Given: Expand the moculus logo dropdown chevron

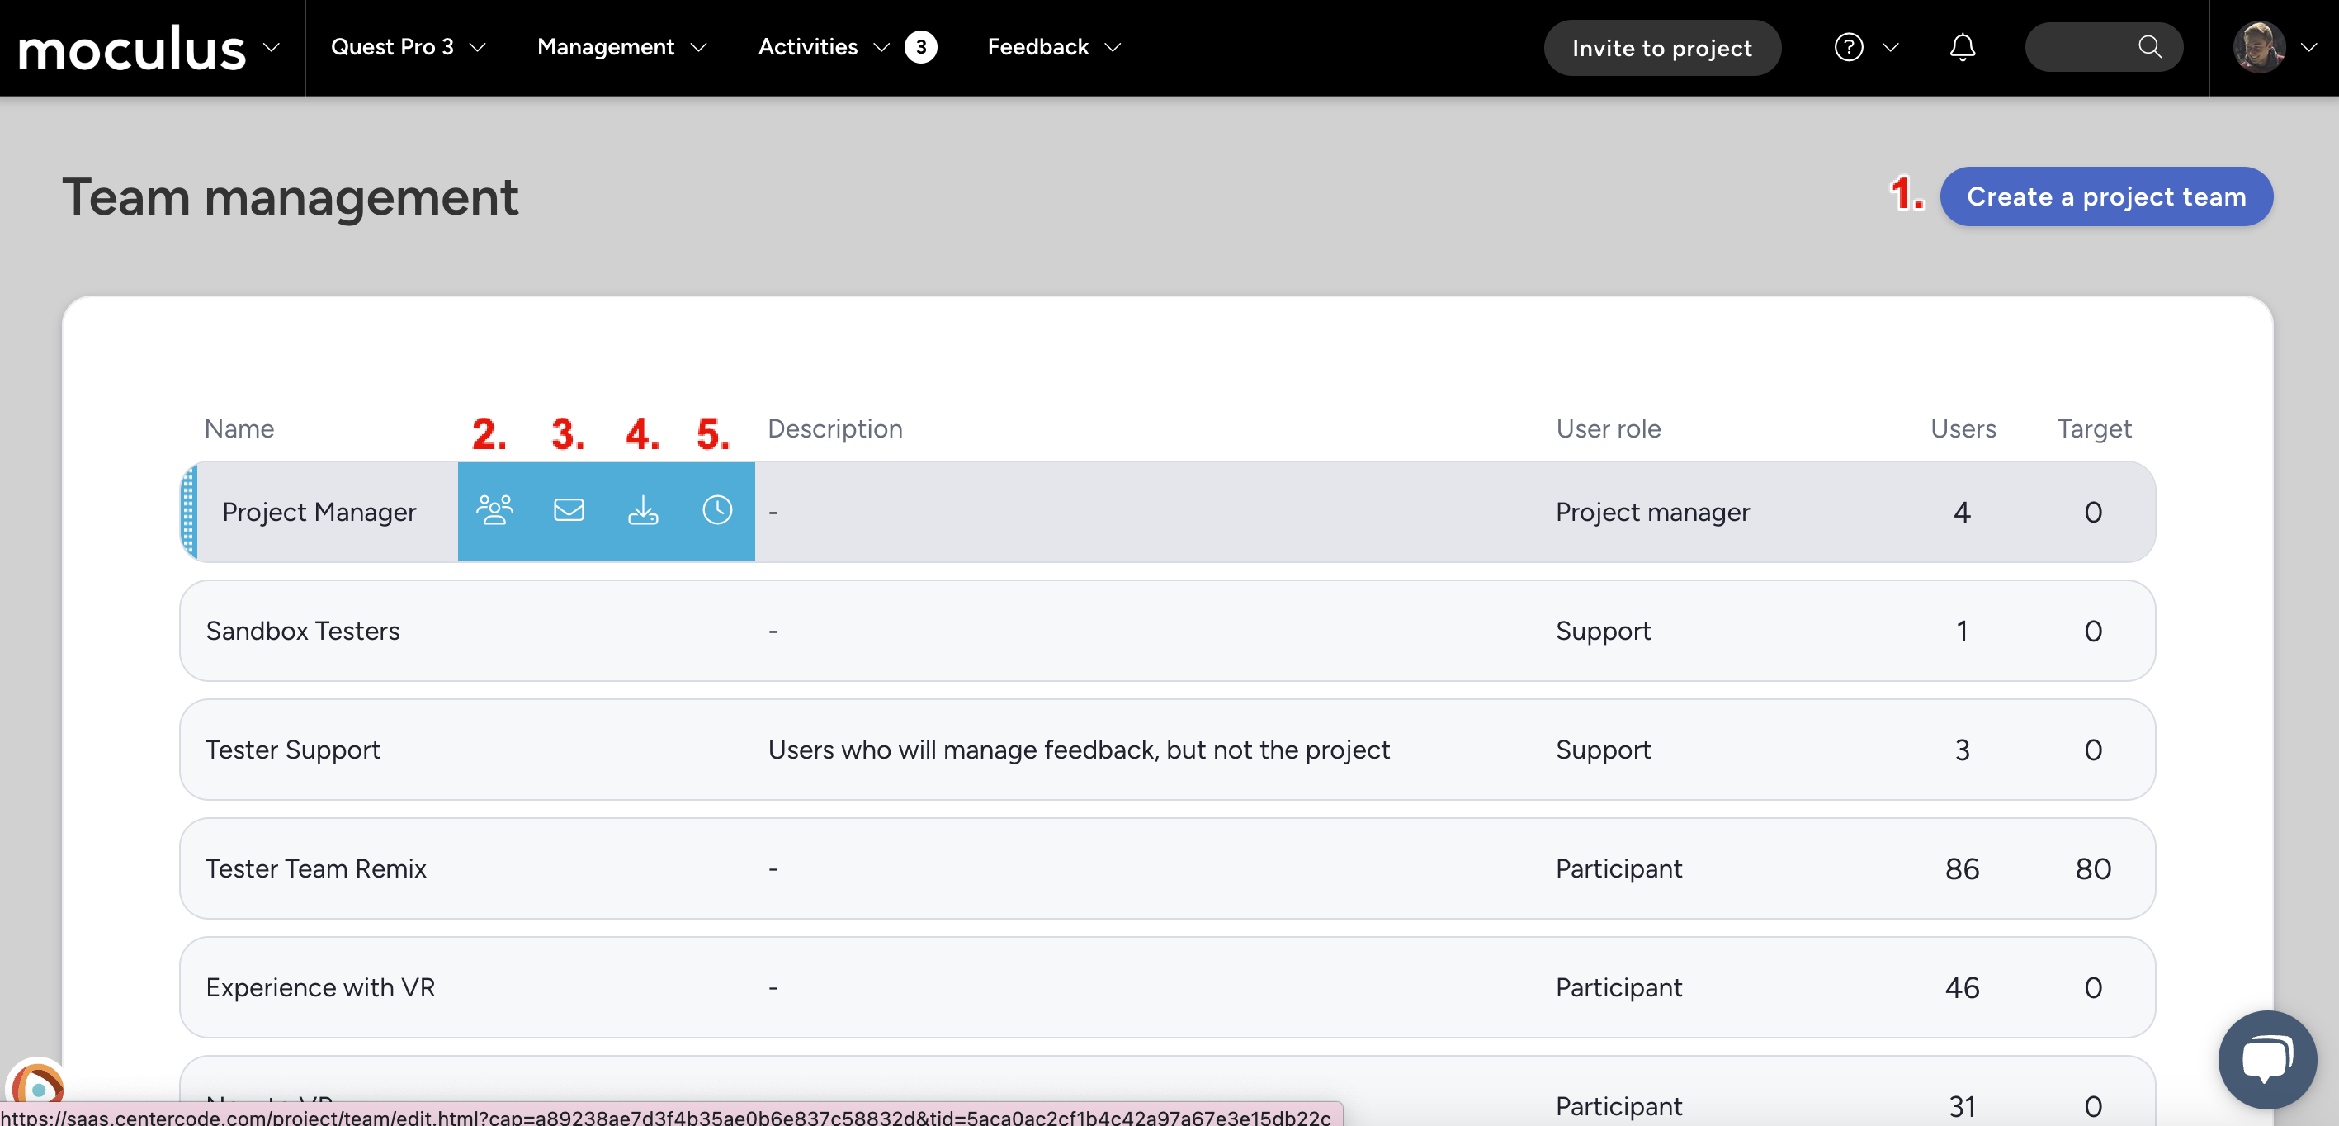Looking at the screenshot, I should [271, 47].
